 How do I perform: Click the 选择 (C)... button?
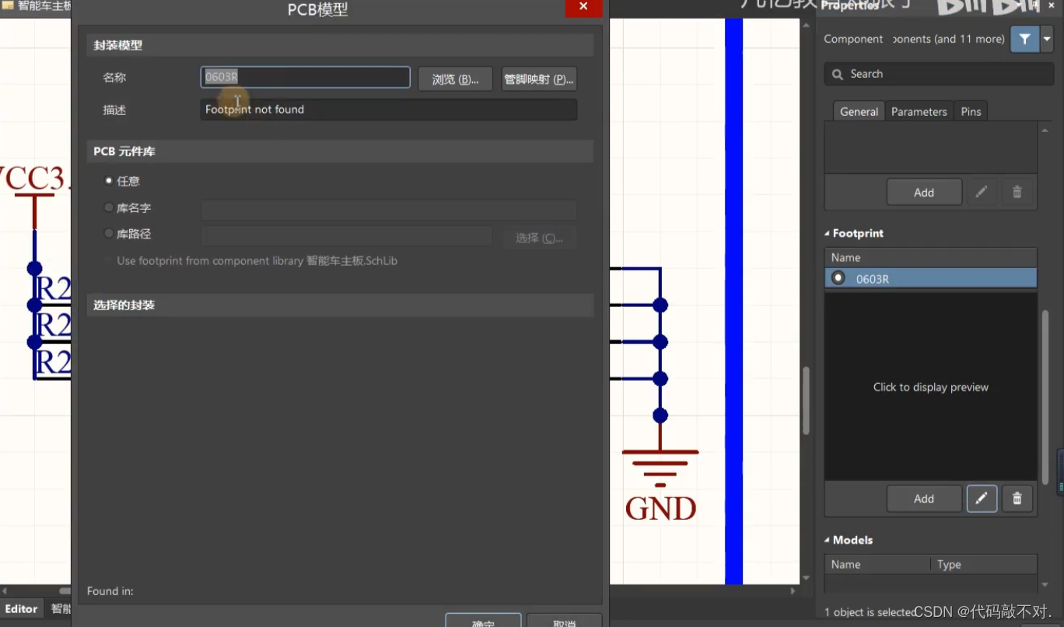539,238
